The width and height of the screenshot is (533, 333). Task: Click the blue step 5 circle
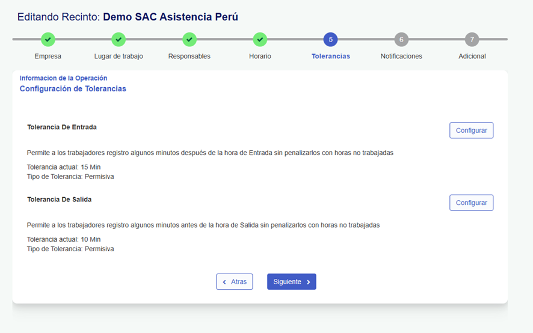click(330, 40)
